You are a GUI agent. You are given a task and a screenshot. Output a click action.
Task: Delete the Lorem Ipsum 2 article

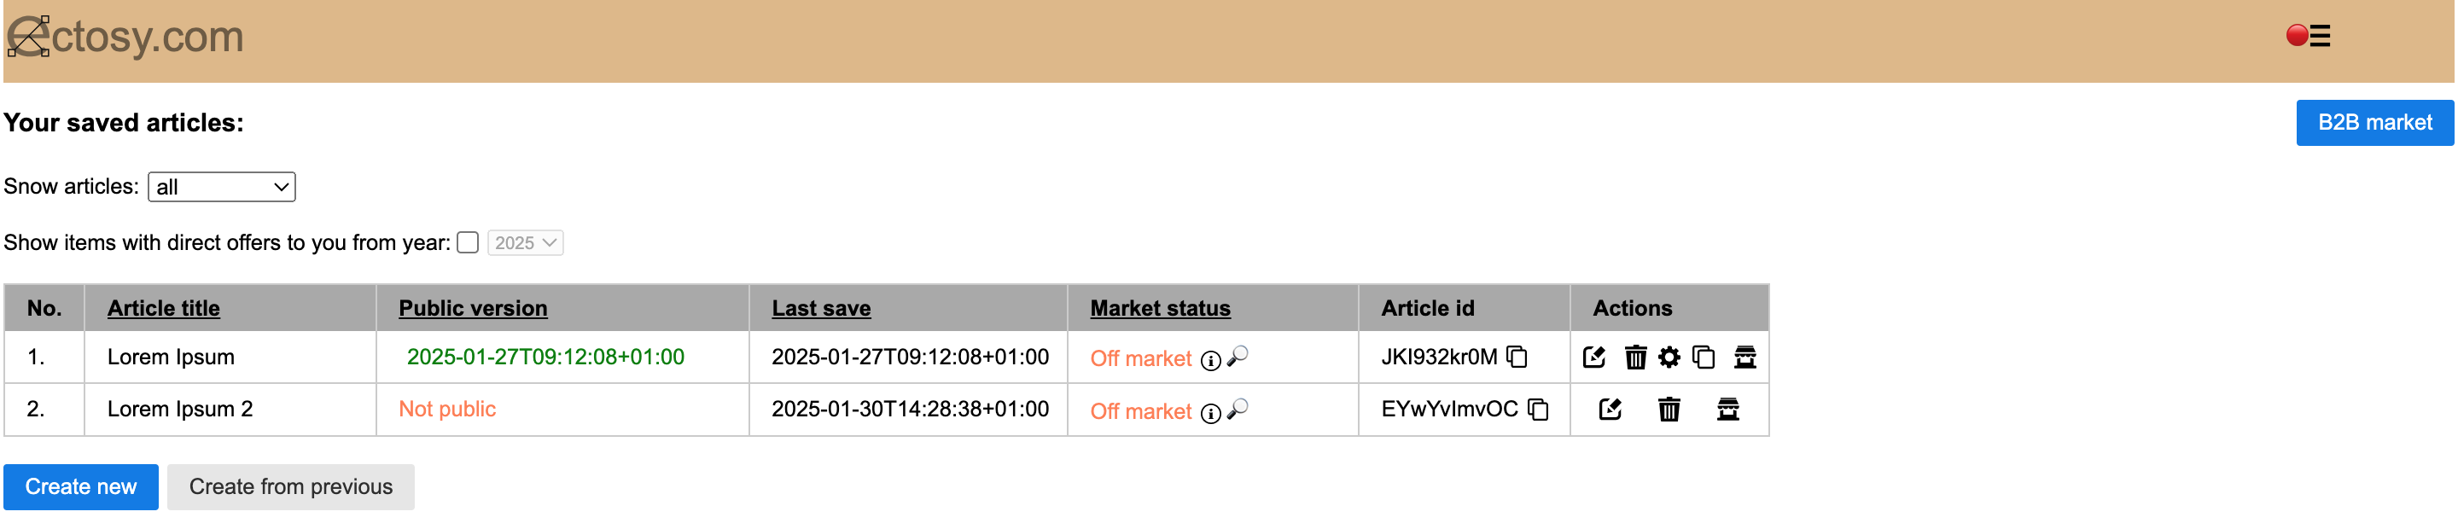click(x=1669, y=410)
